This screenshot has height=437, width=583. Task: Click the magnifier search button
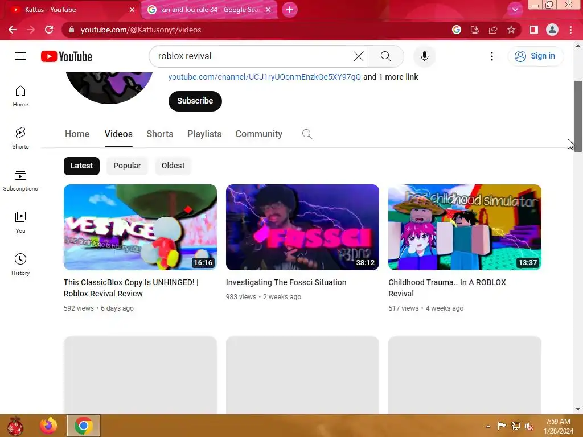click(385, 56)
